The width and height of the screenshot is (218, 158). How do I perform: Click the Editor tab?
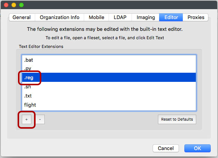point(171,17)
